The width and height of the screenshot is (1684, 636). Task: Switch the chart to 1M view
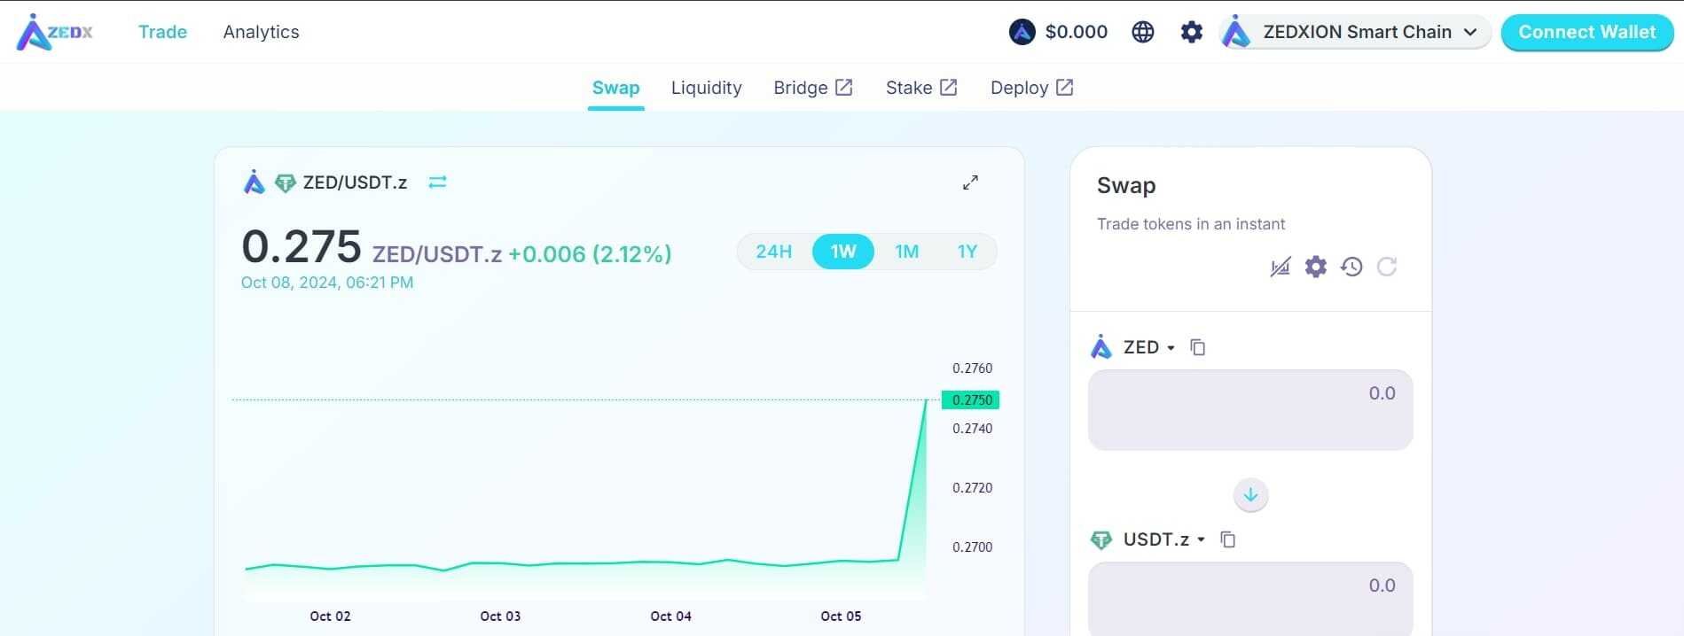[906, 252]
